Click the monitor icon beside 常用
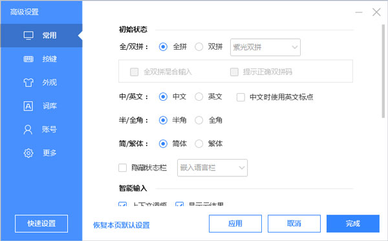Viewport: 388px width, 241px height. pos(28,36)
